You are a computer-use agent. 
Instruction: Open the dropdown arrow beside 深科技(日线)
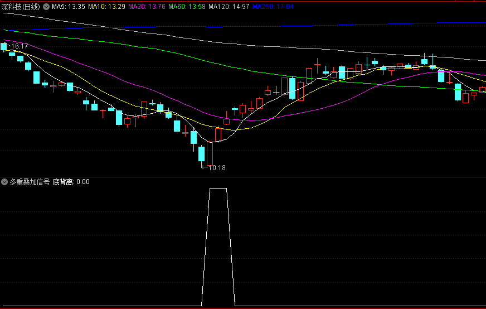(x=46, y=7)
